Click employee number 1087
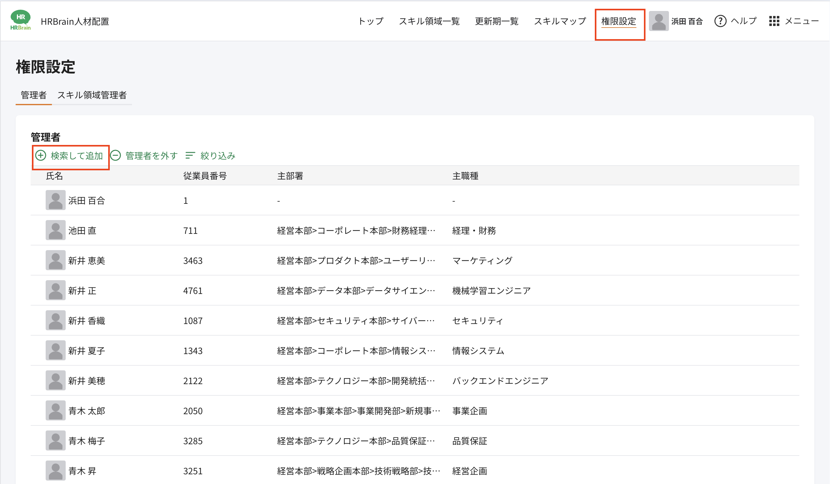Screen dimensions: 830x484 193,321
